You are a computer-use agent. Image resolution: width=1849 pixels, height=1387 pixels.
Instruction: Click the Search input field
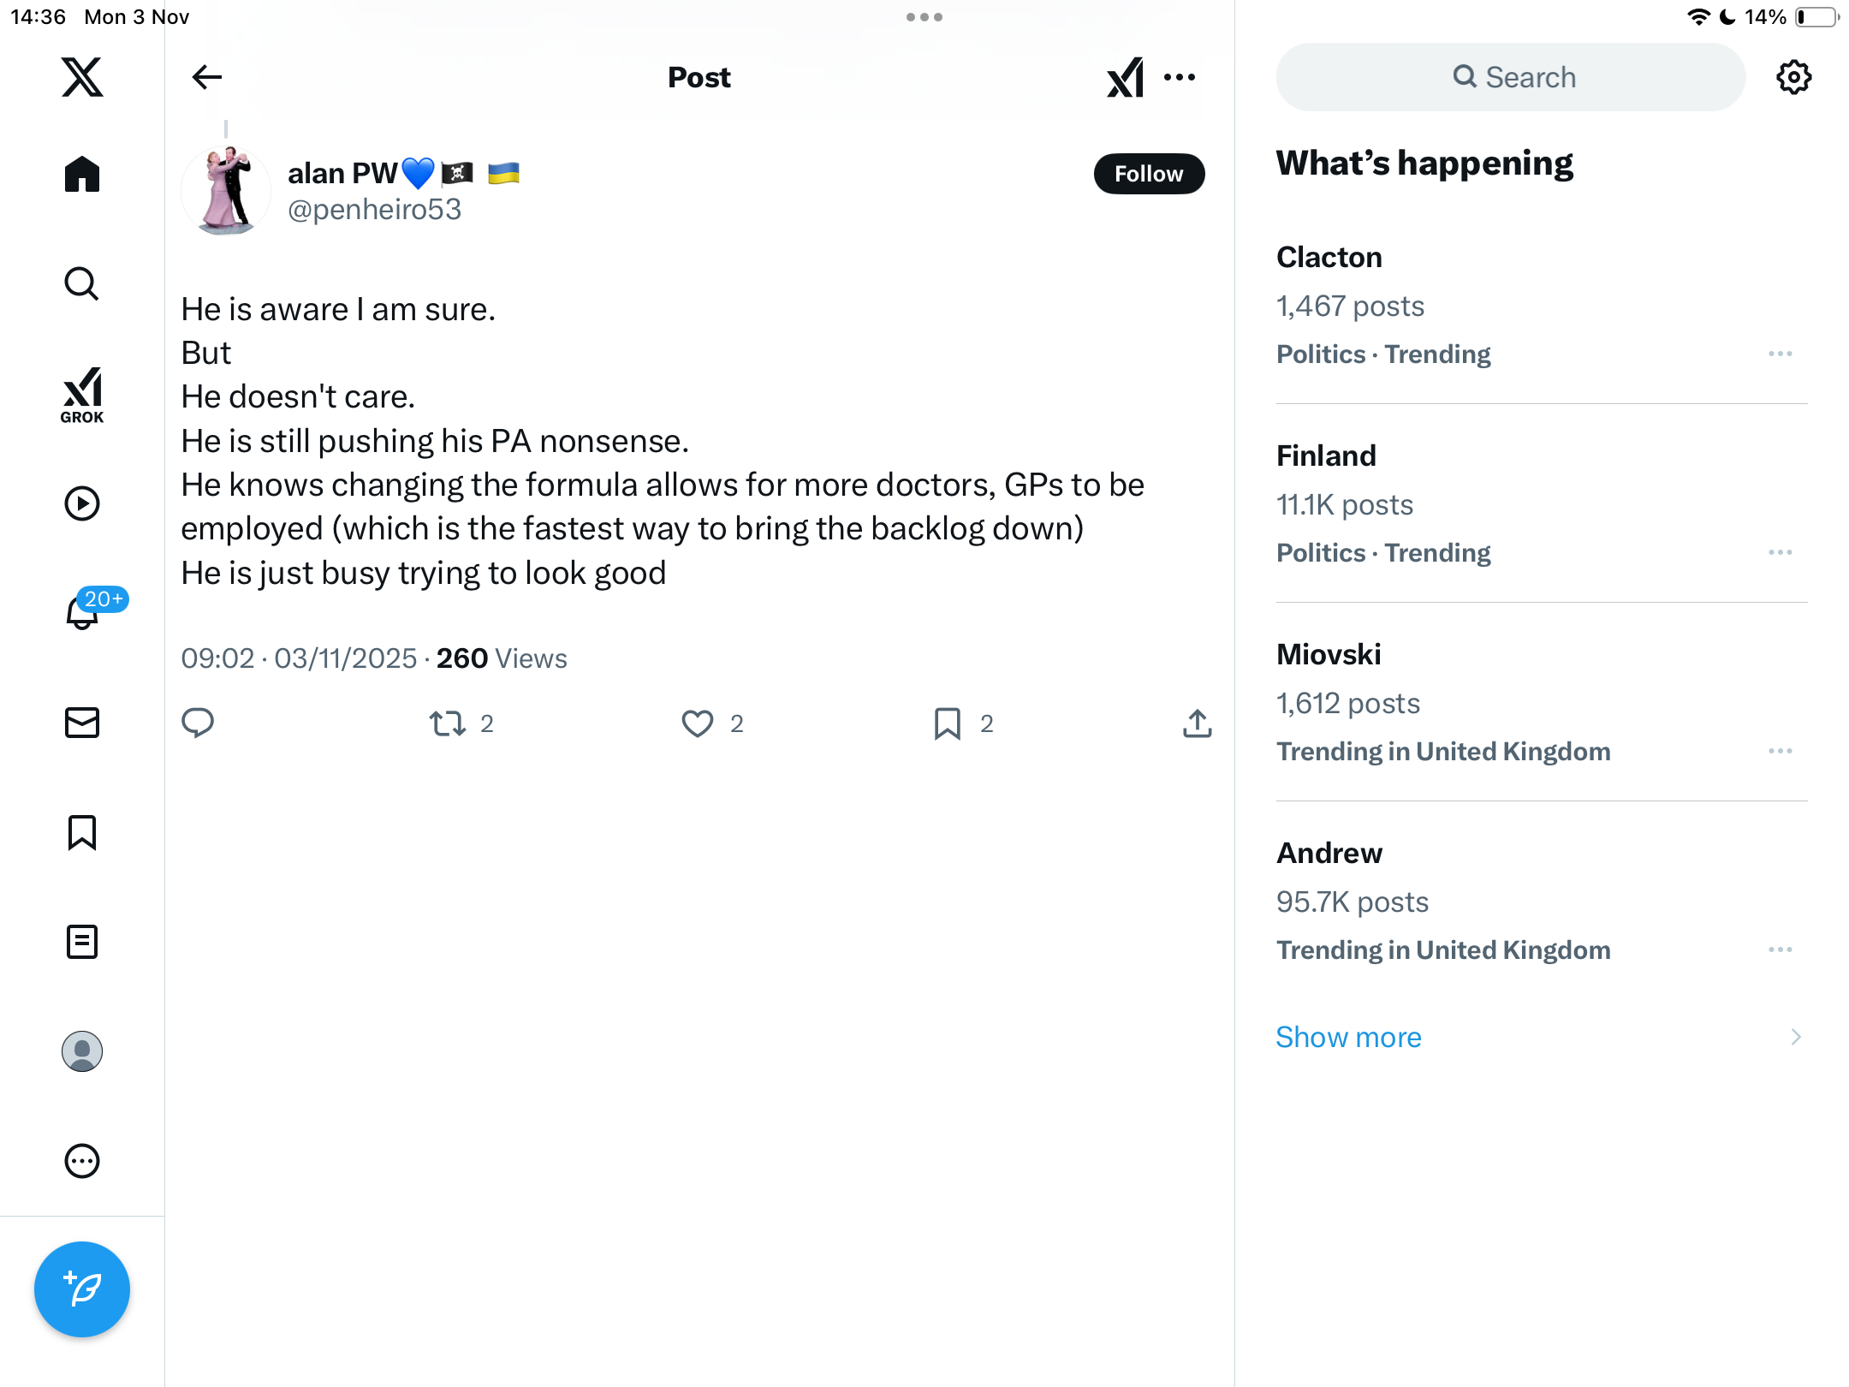point(1511,77)
